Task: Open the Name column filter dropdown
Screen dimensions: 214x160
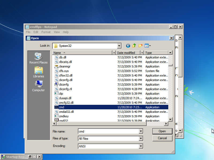Action: click(114, 53)
